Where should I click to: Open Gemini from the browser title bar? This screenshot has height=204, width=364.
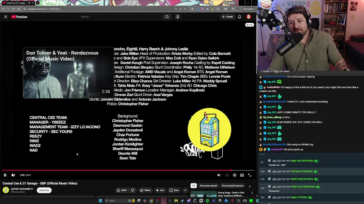point(229,3)
